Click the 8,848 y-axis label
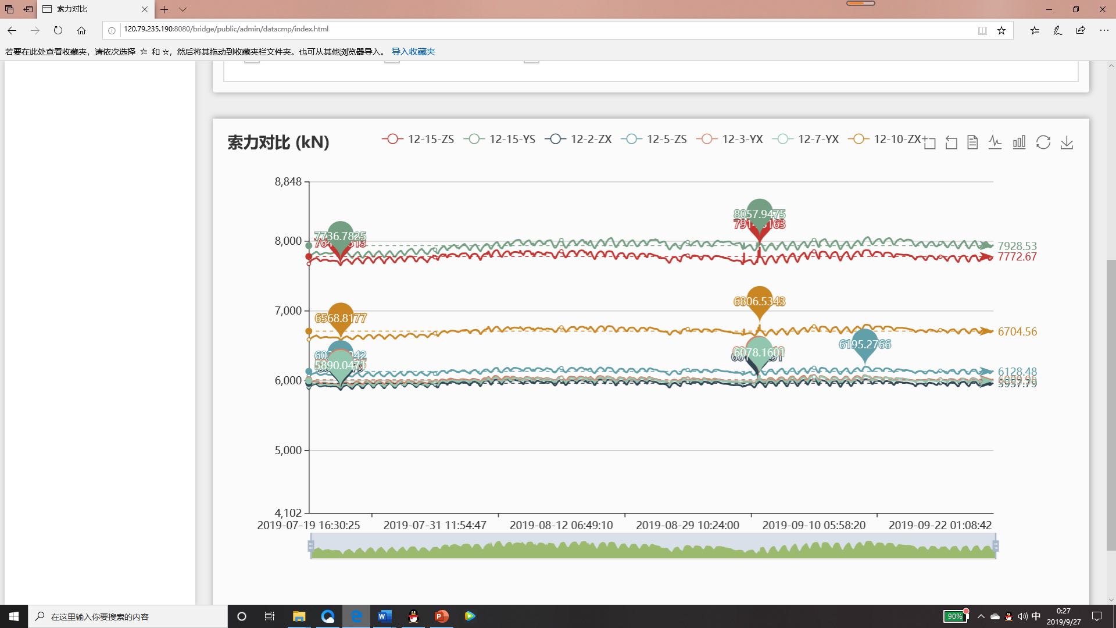Screen dimensions: 1116x628 pos(288,181)
